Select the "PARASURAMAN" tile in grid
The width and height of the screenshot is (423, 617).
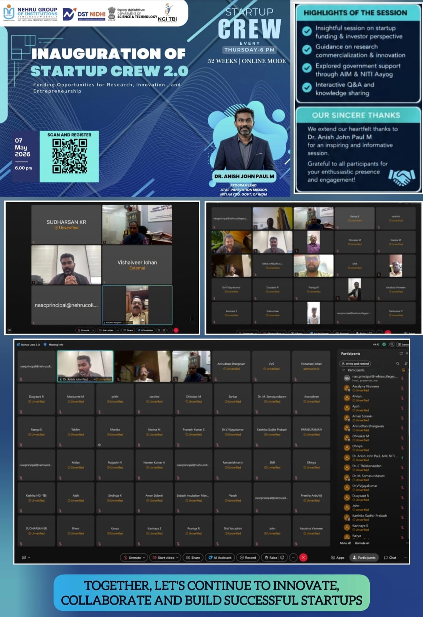coord(311,432)
